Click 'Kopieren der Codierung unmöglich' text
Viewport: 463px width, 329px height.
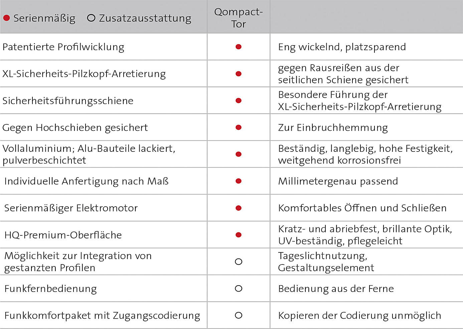pos(359,315)
